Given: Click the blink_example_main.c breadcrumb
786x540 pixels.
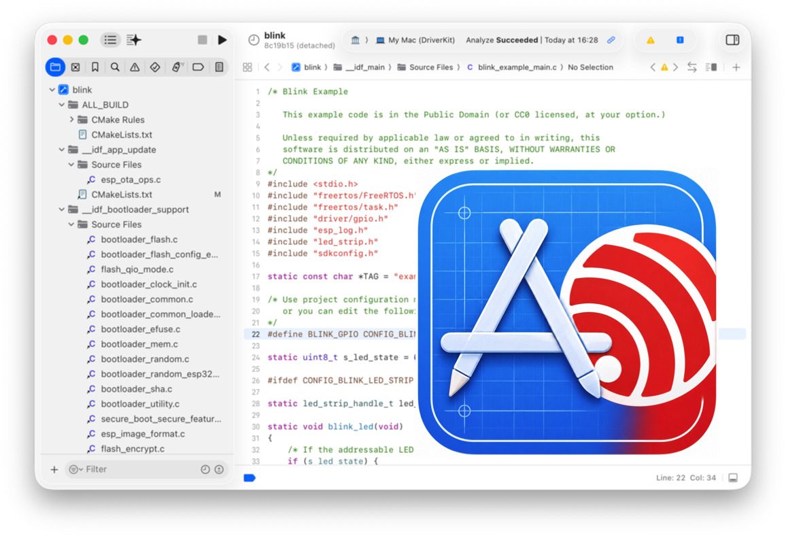Looking at the screenshot, I should (511, 67).
